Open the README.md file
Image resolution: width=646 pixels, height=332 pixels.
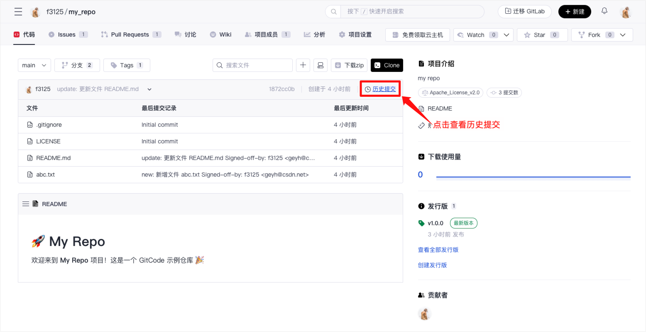pyautogui.click(x=53, y=158)
